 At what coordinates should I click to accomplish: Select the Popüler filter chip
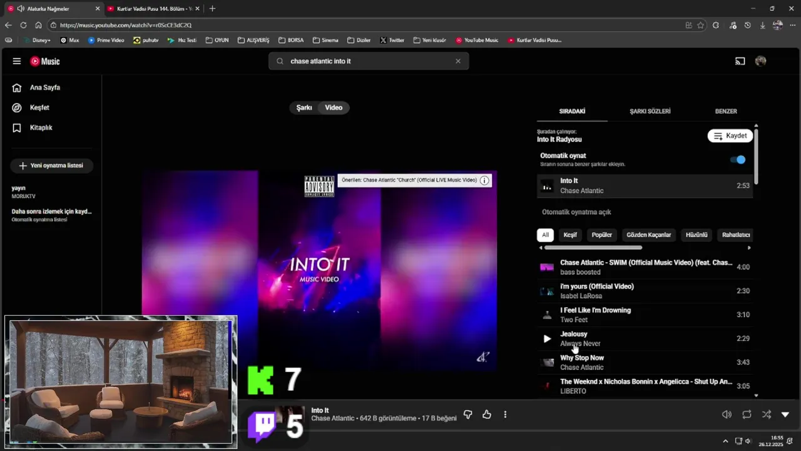[x=602, y=235]
